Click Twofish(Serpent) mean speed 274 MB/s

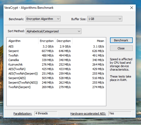(x=98, y=87)
